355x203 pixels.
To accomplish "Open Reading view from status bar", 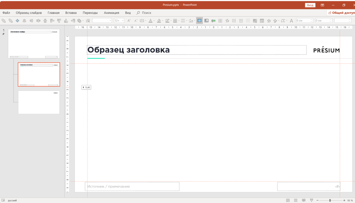I will tap(304, 200).
